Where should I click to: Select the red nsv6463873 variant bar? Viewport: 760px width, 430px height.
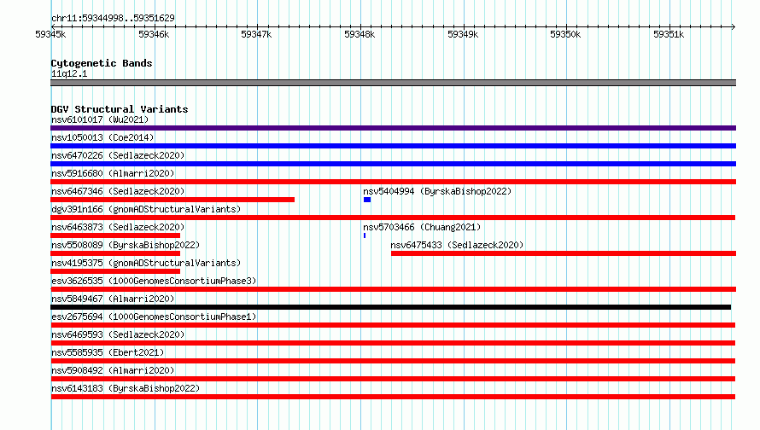coord(115,235)
